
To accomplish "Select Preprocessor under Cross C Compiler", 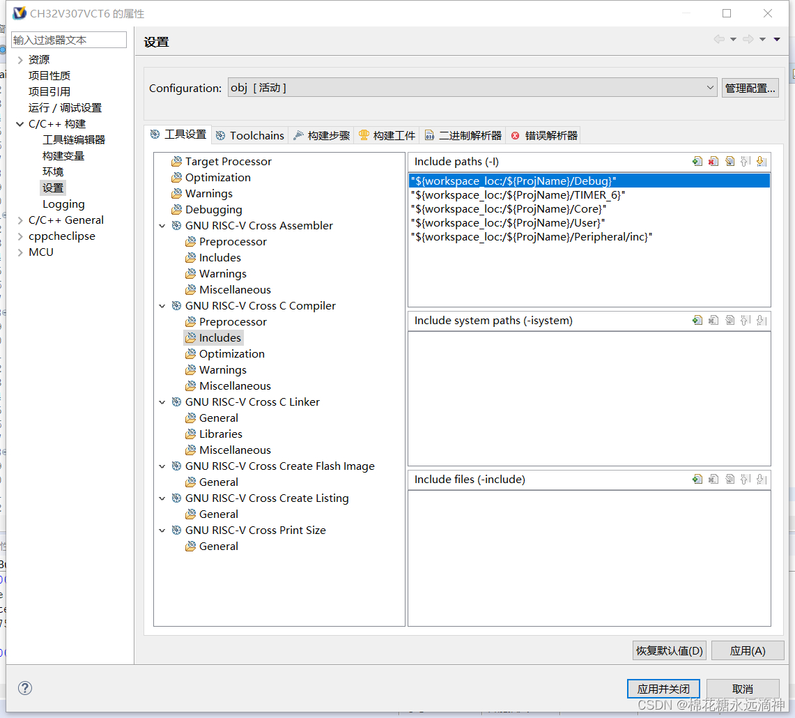I will point(233,321).
